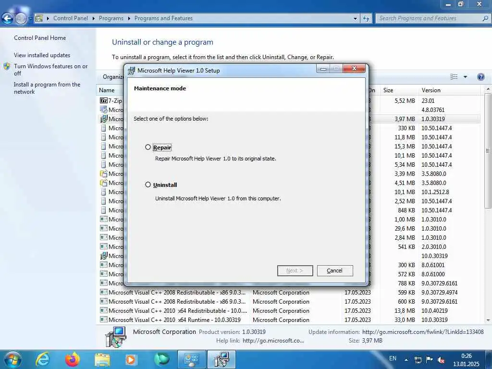This screenshot has height=369, width=492.
Task: Click version 2.0.3010.0 cell
Action: pos(434,246)
